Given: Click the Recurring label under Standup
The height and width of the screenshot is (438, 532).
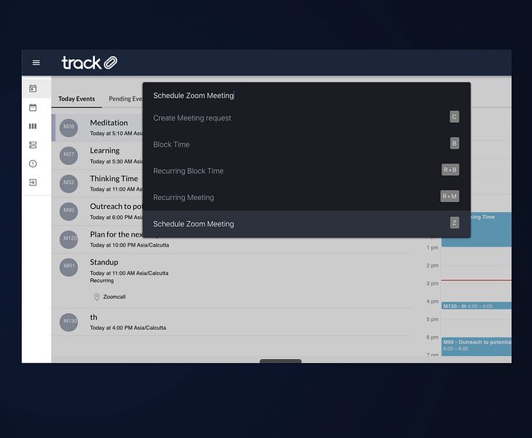Looking at the screenshot, I should coord(101,280).
